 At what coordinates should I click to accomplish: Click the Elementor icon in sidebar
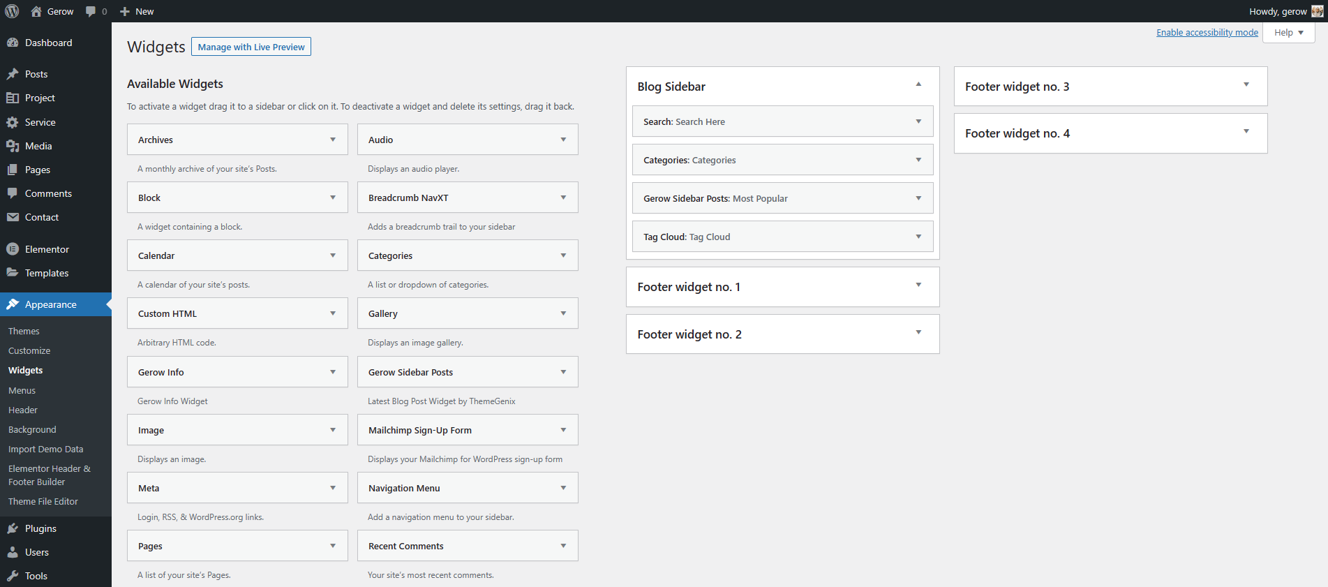[x=13, y=249]
